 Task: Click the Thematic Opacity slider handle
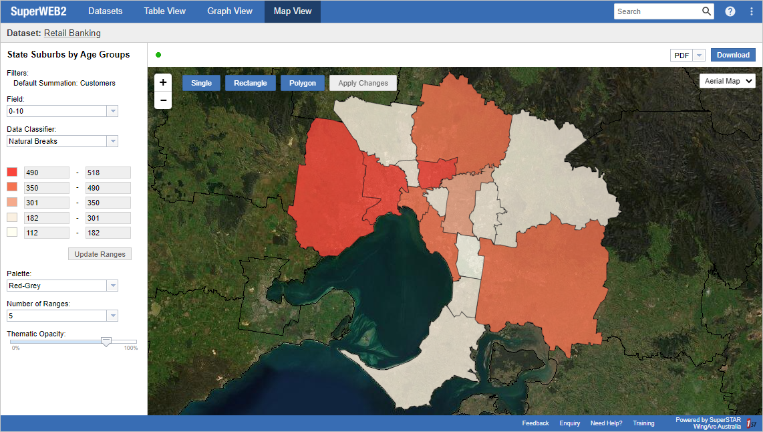(x=106, y=342)
